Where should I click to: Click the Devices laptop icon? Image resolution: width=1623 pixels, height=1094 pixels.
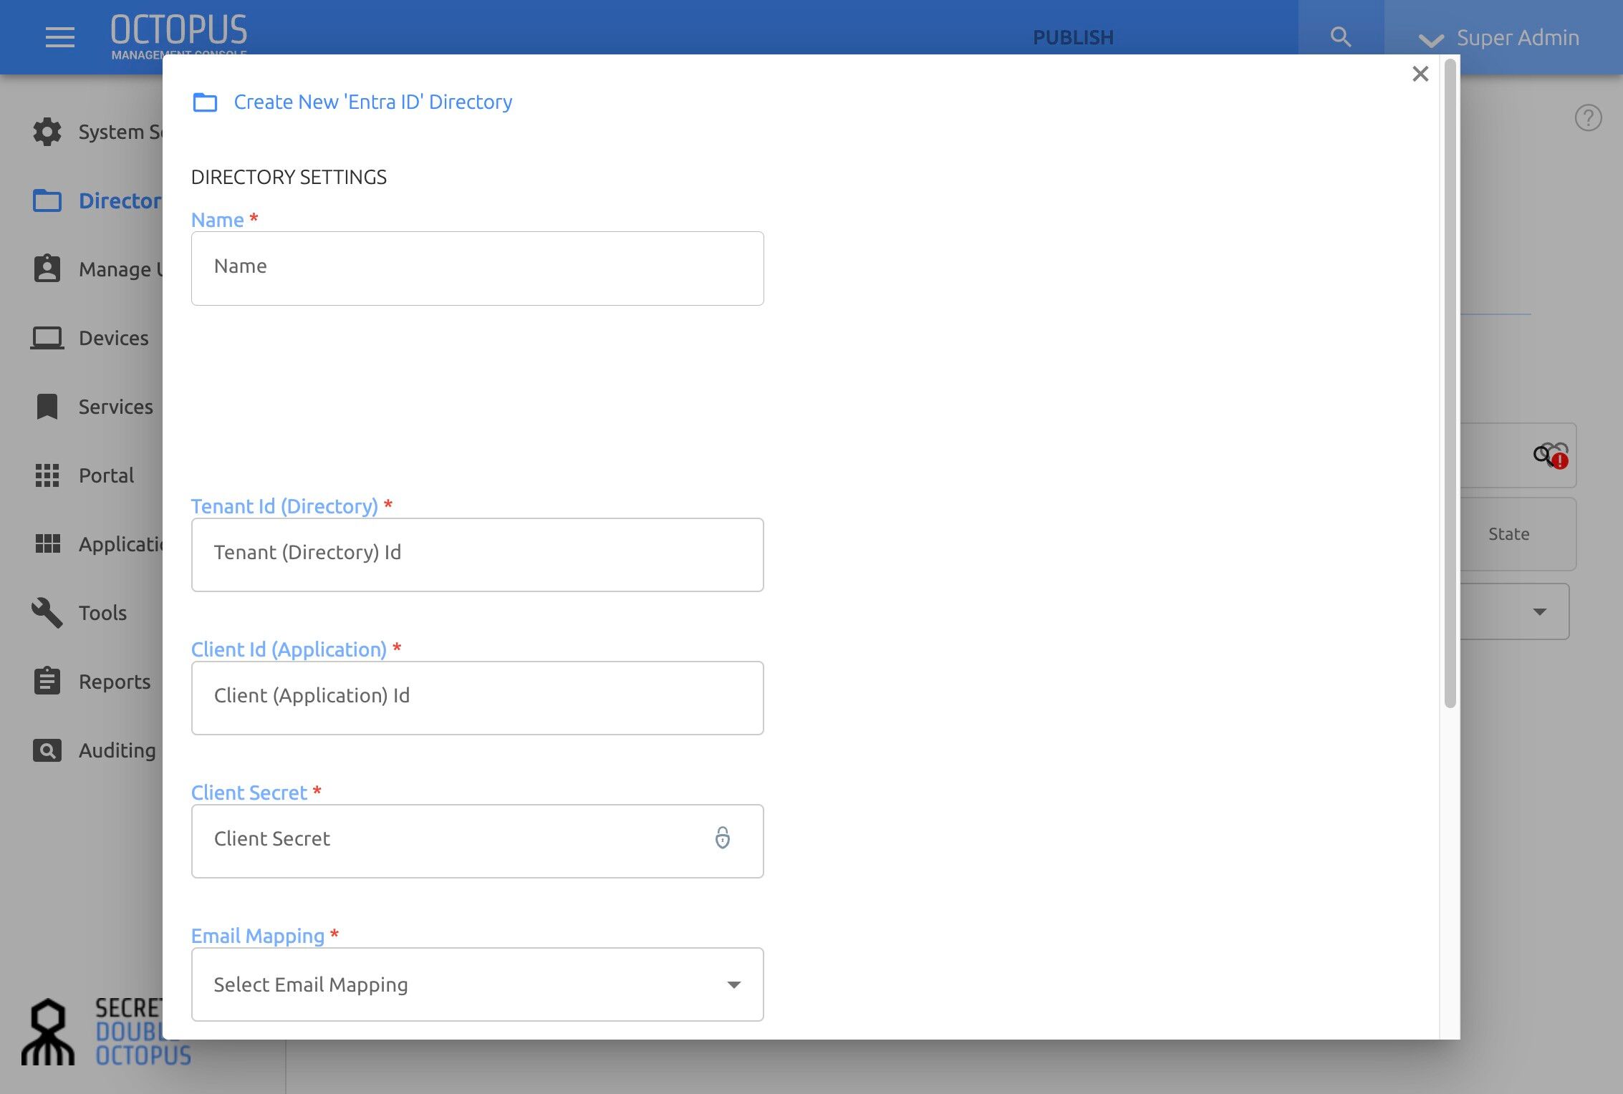[47, 338]
